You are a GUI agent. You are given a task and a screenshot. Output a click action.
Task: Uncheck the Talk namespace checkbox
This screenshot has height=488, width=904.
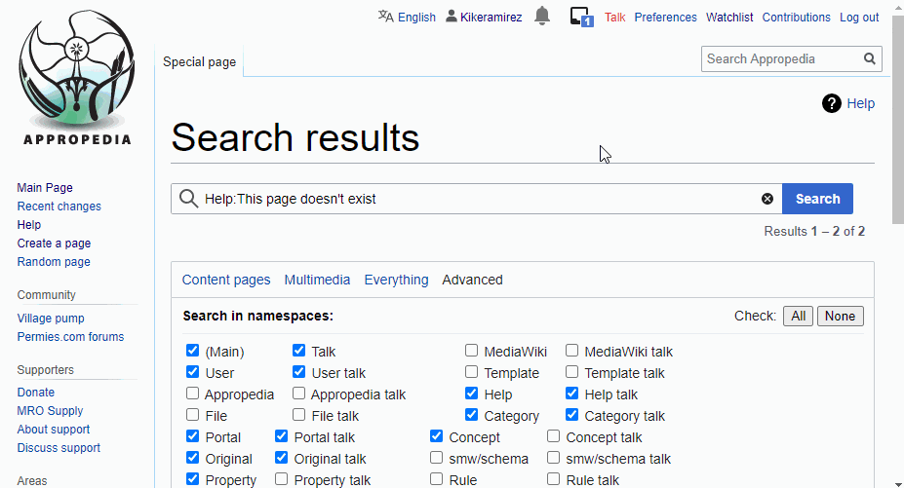[x=298, y=351]
